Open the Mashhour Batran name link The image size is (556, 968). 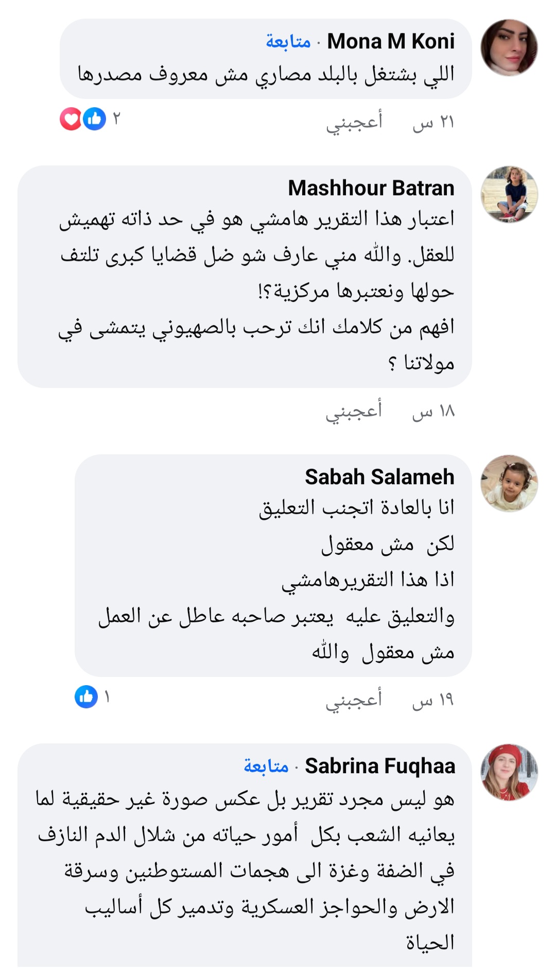[x=371, y=188]
